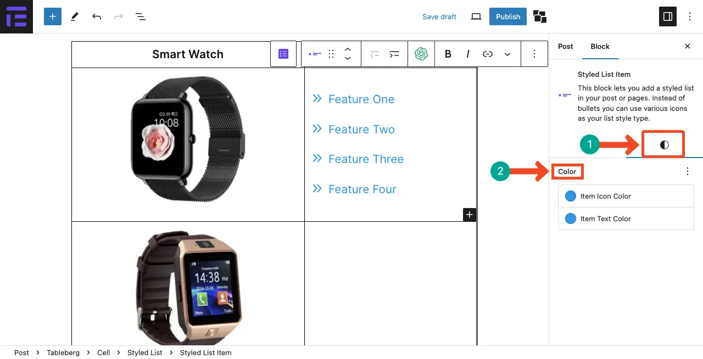703x359 pixels.
Task: Switch to the Post tab
Action: pyautogui.click(x=566, y=46)
